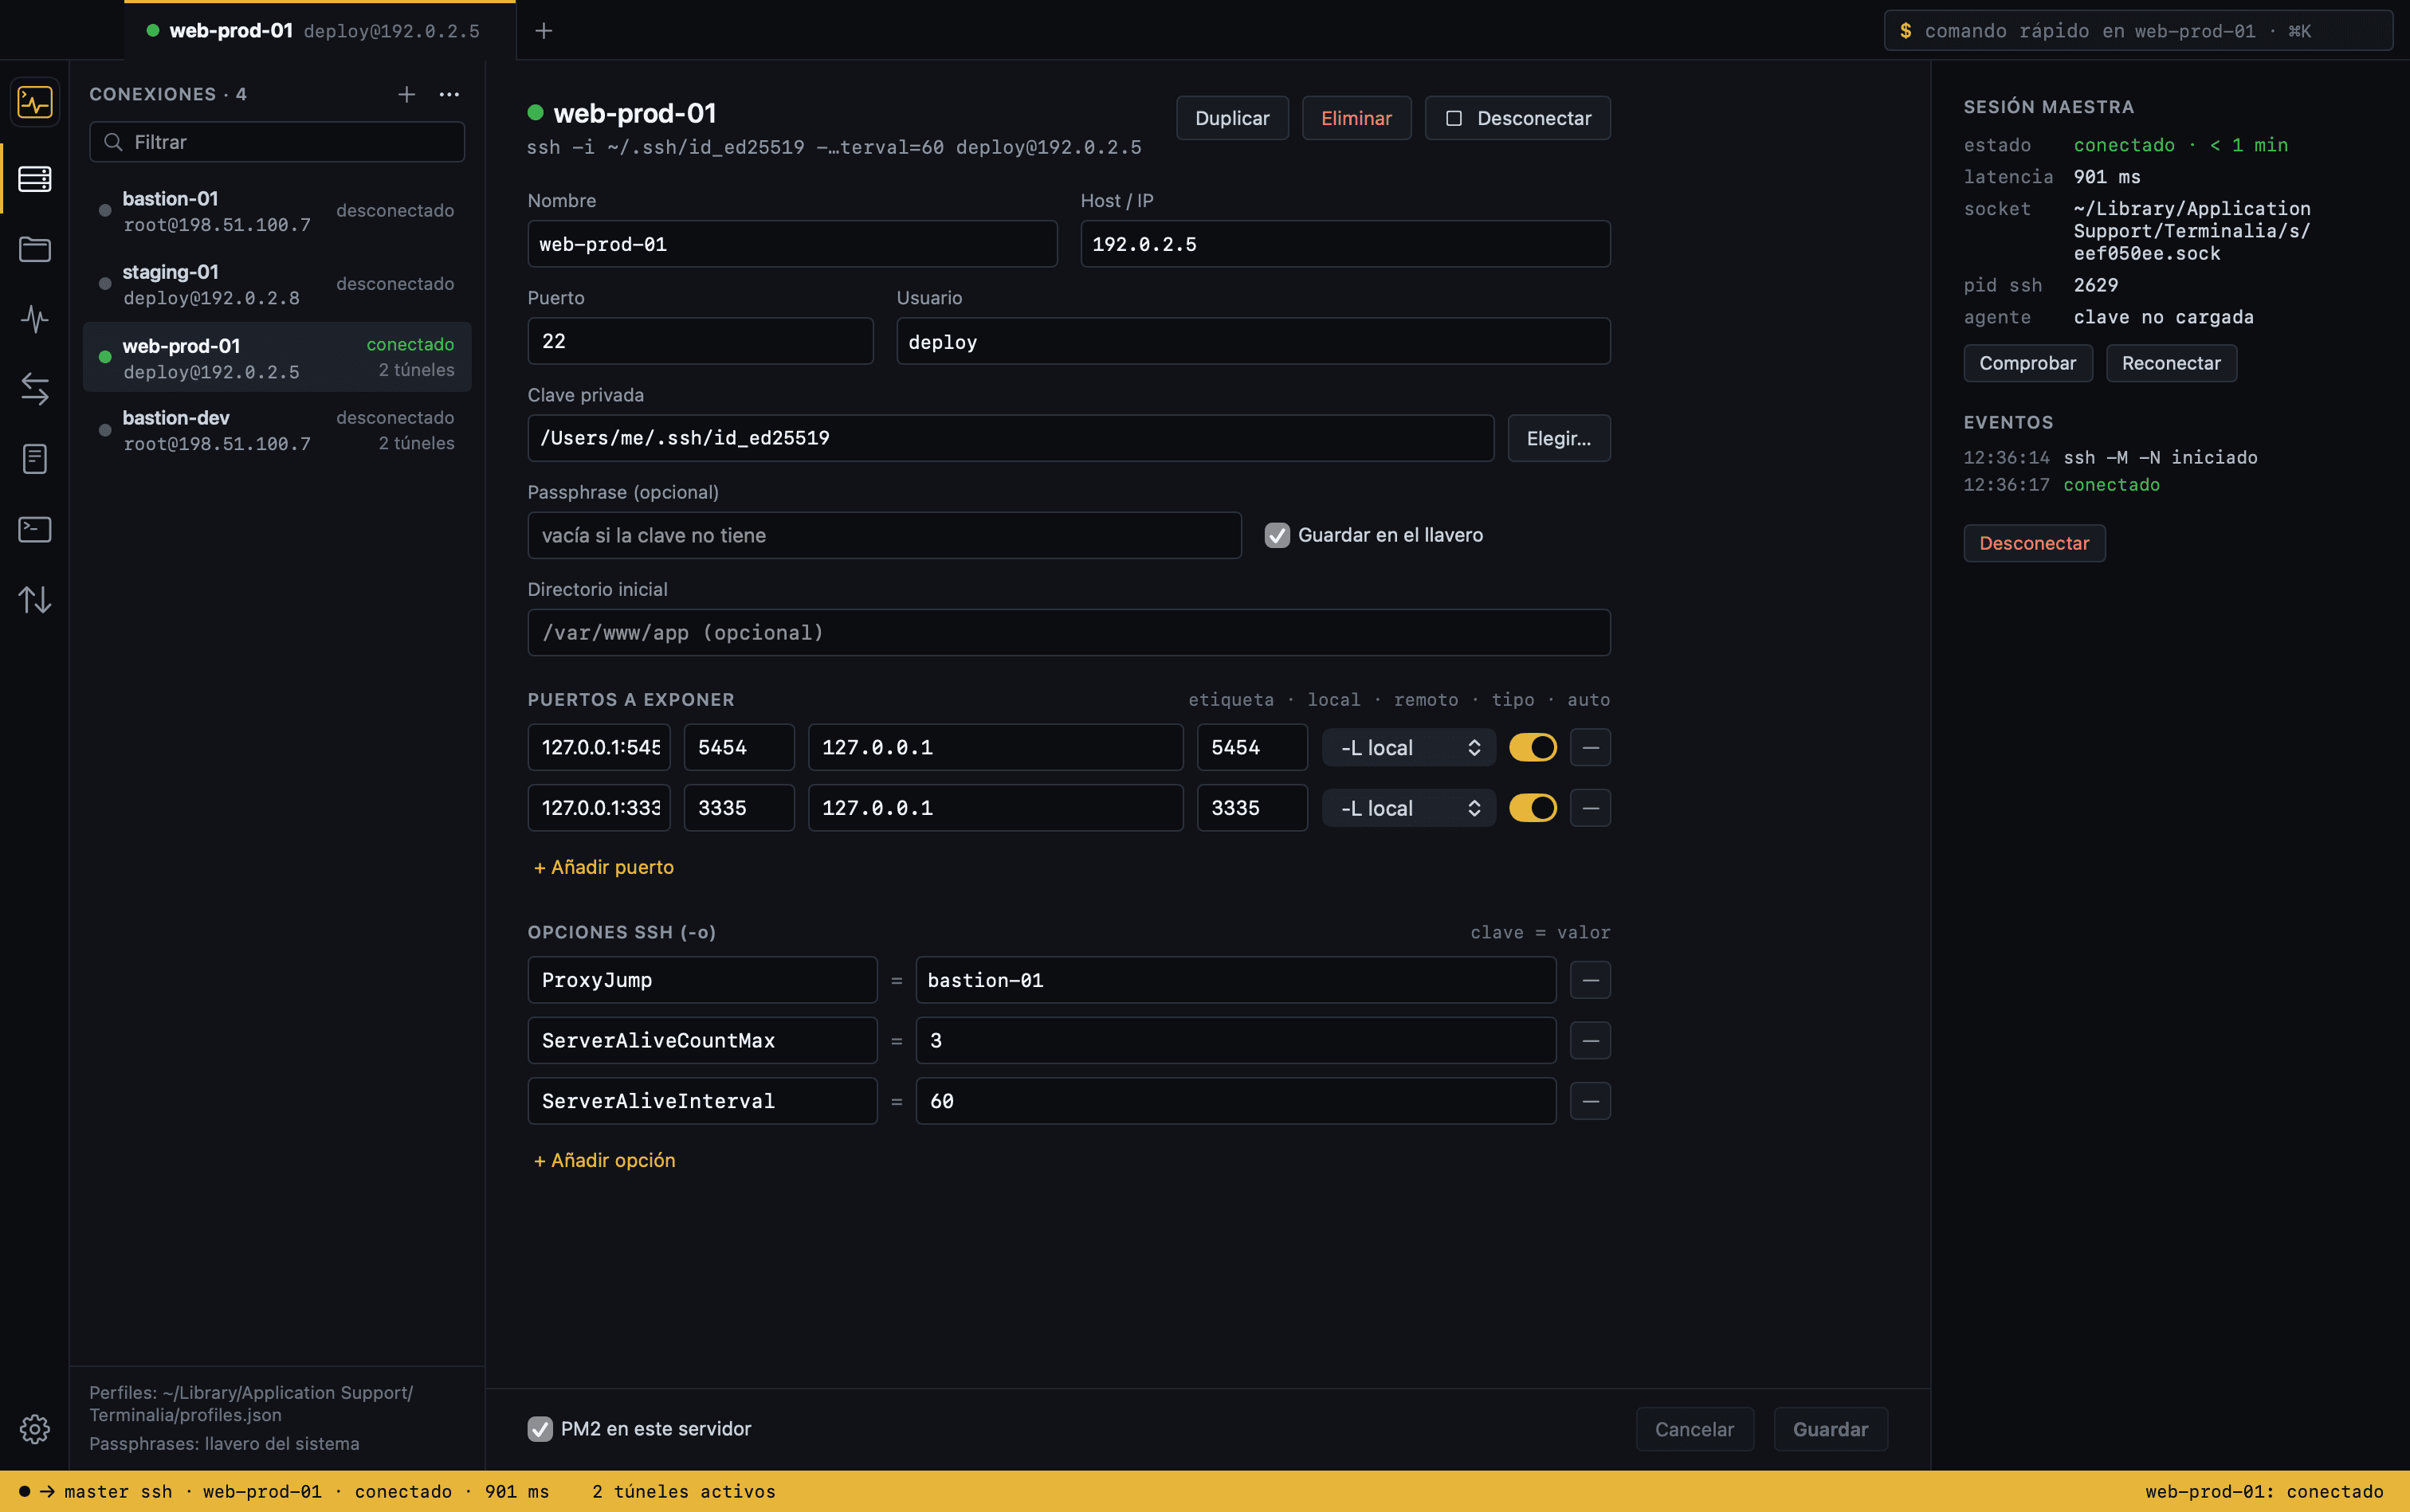Remove the ServerAliveInterval option row
This screenshot has width=2410, height=1512.
[x=1590, y=1101]
